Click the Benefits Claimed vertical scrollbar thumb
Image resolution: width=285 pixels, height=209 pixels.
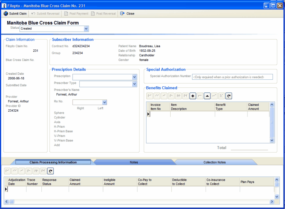pos(272,122)
